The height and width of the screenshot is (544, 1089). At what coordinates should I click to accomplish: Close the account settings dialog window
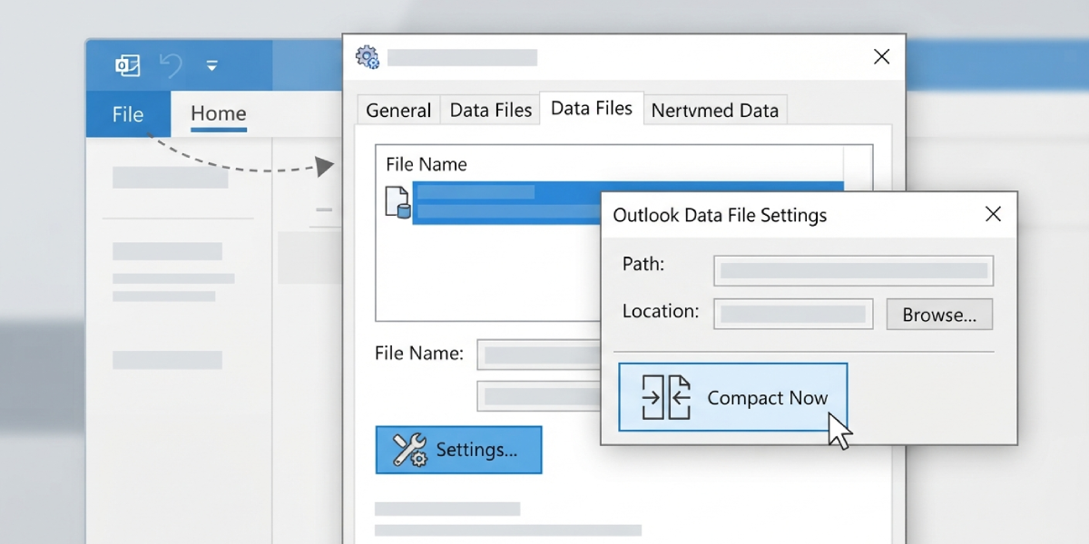click(x=881, y=57)
